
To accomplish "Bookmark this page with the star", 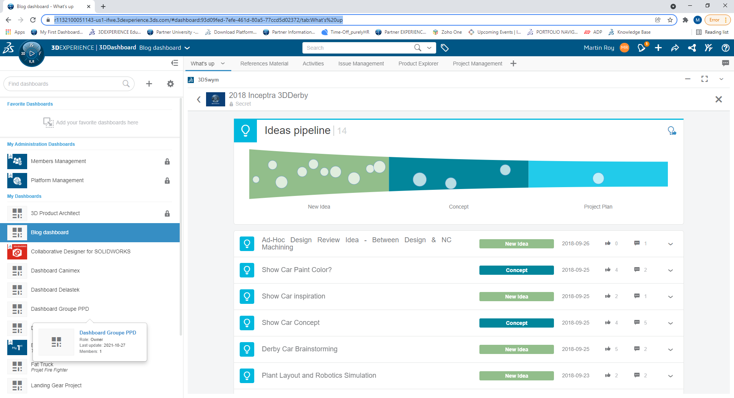I will pyautogui.click(x=670, y=20).
